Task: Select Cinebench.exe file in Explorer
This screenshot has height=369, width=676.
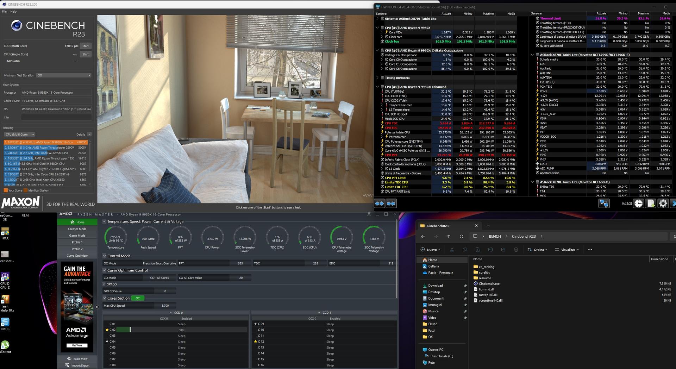Action: tap(489, 283)
